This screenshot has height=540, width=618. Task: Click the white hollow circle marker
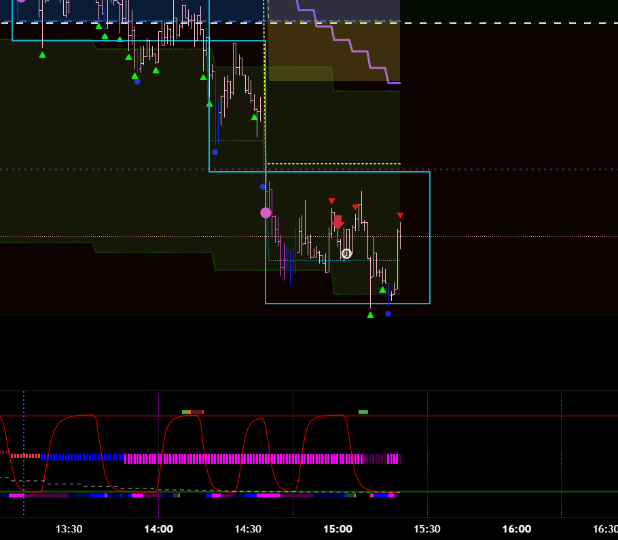tap(346, 253)
